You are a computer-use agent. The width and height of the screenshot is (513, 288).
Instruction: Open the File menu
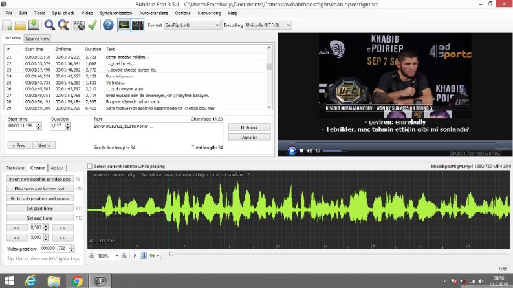(9, 13)
